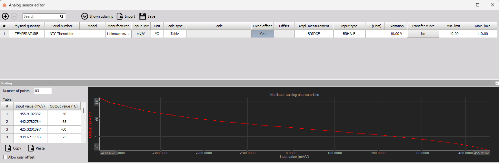
Task: Click the °C unit cell
Action: point(157,34)
